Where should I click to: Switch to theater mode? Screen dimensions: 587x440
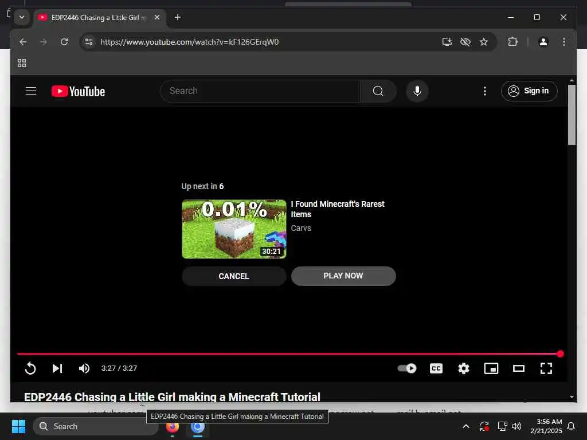(x=518, y=368)
